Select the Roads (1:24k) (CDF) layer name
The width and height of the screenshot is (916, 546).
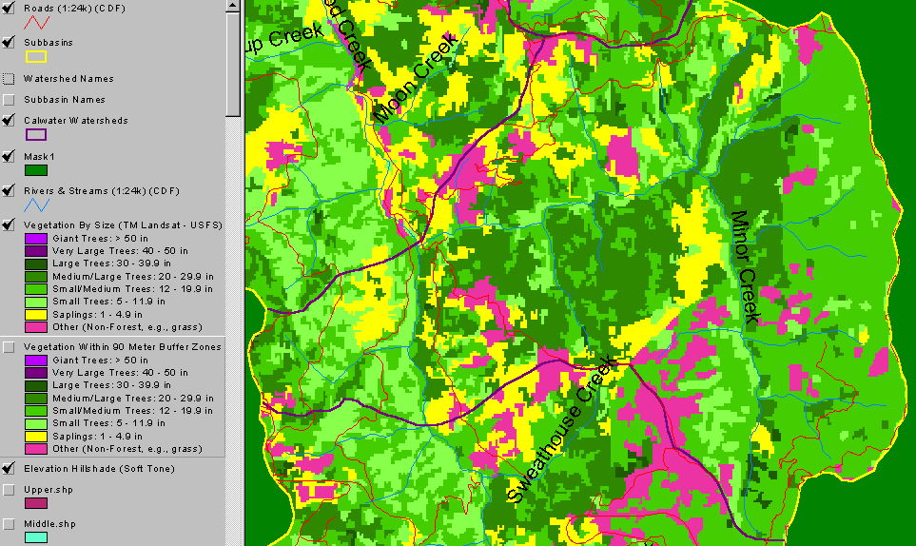pos(74,9)
